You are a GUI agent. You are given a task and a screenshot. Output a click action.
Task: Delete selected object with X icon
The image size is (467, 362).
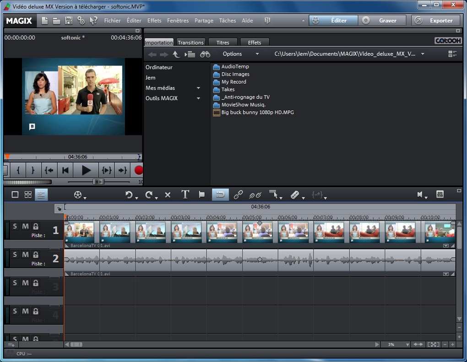pyautogui.click(x=168, y=195)
